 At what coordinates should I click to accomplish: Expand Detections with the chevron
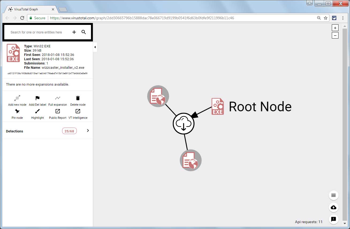click(x=88, y=131)
